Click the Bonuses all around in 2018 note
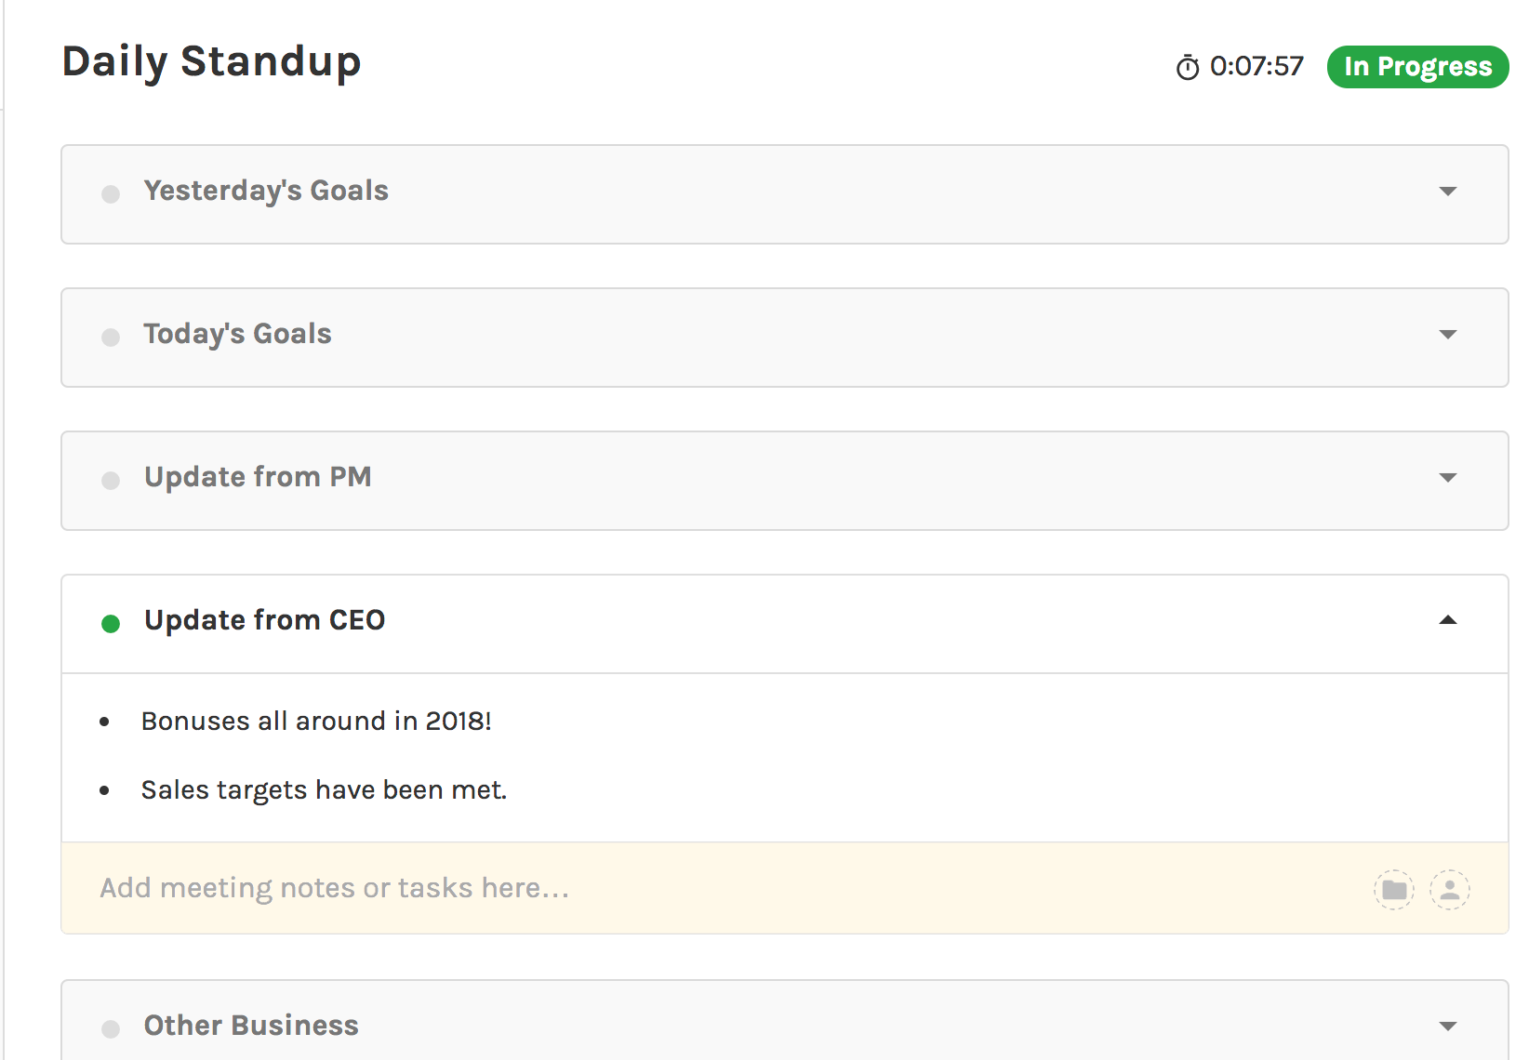 316,722
